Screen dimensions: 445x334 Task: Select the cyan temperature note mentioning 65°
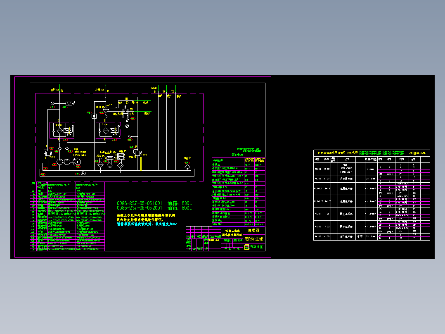[149, 224]
